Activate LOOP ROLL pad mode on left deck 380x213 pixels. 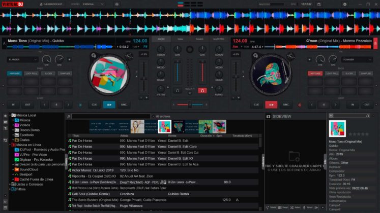tap(31, 74)
